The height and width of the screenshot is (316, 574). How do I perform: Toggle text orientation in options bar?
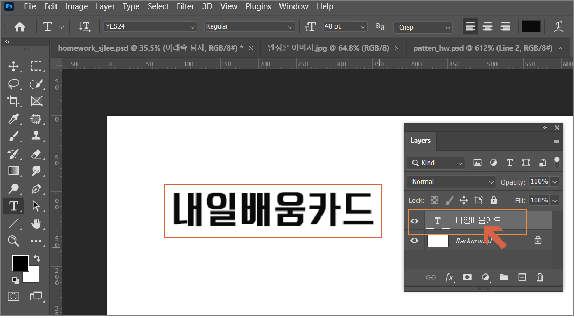tap(85, 27)
